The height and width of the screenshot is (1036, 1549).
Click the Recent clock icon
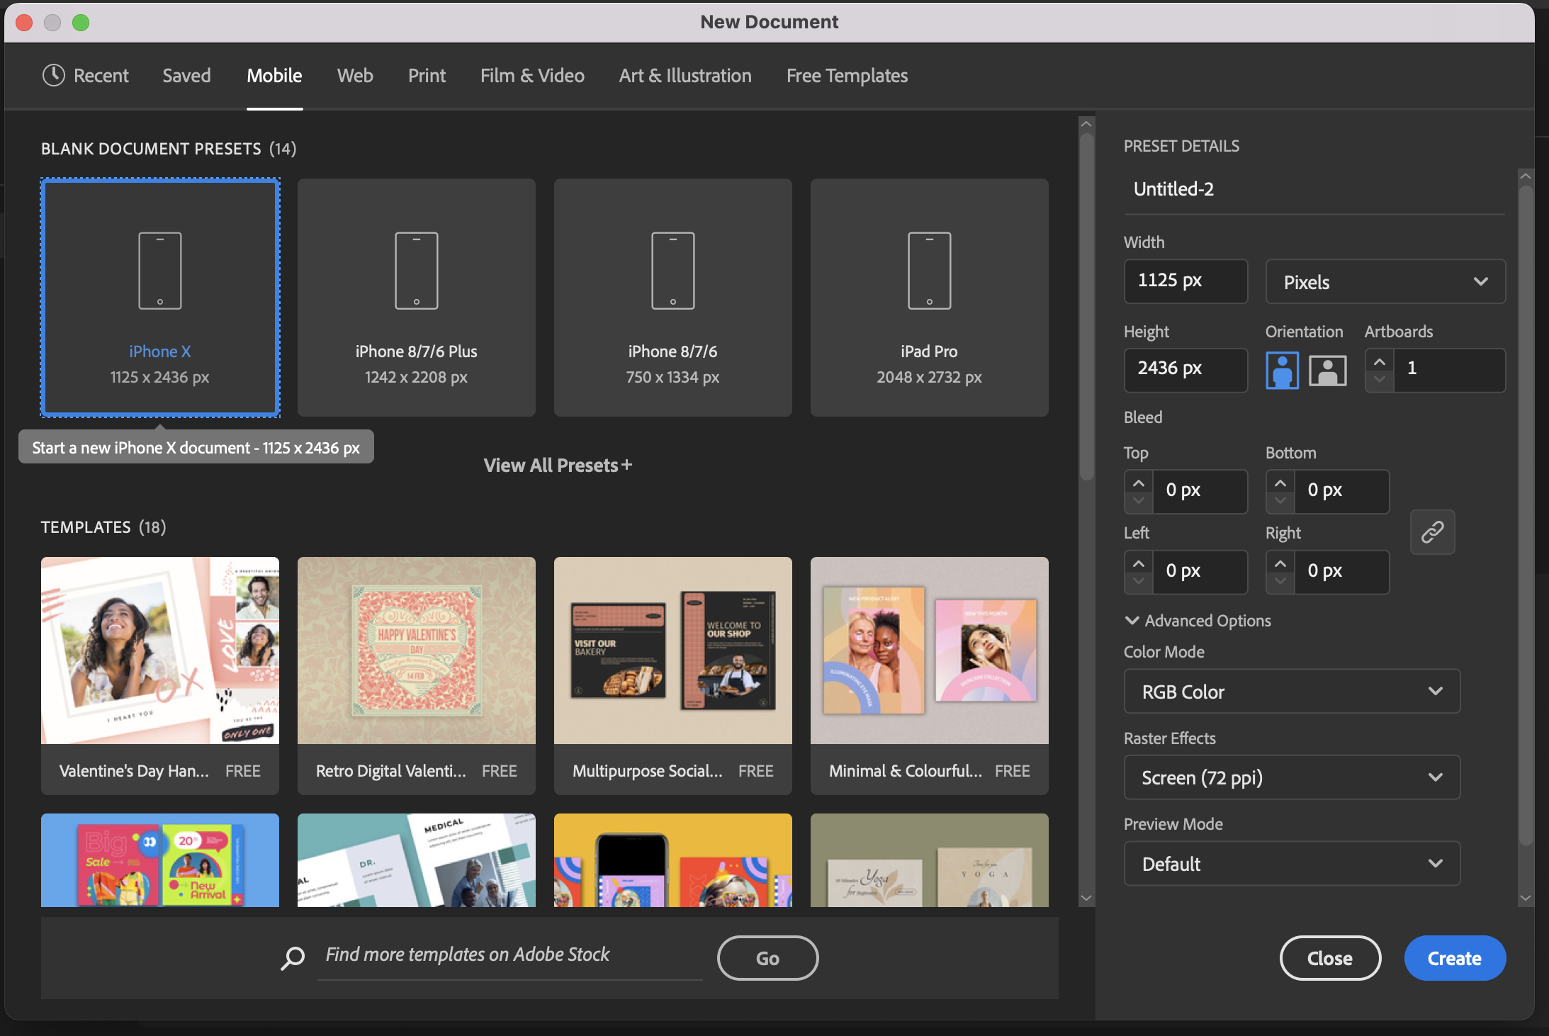pyautogui.click(x=54, y=75)
